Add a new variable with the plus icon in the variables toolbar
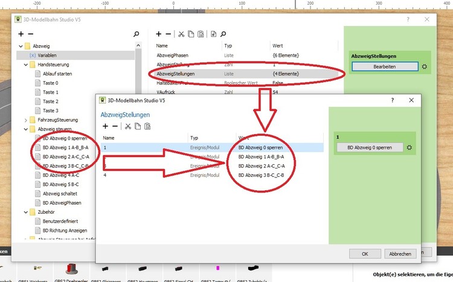453x282 pixels. pyautogui.click(x=159, y=34)
